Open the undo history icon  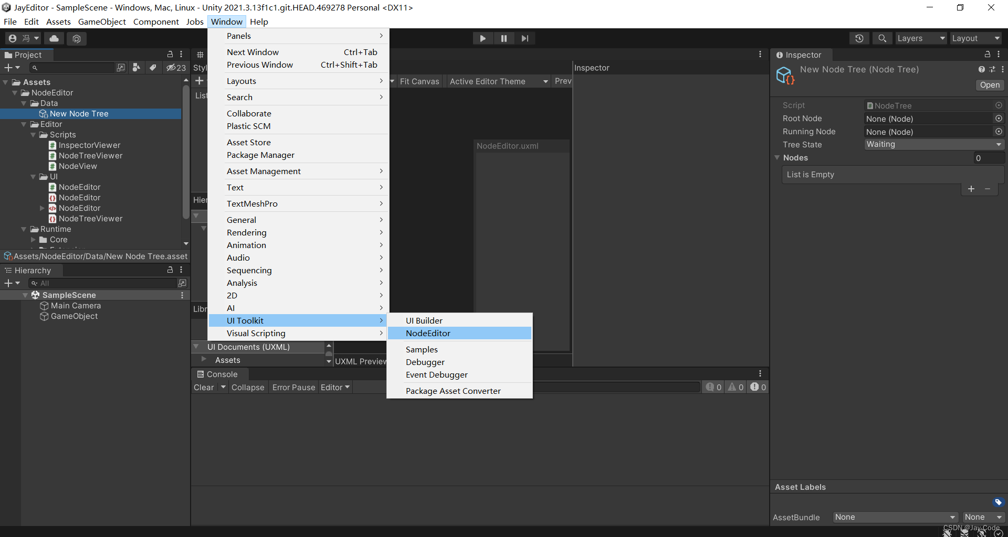point(859,38)
